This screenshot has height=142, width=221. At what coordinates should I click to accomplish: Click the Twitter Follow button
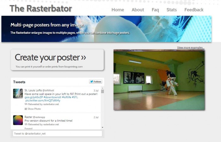(96, 82)
